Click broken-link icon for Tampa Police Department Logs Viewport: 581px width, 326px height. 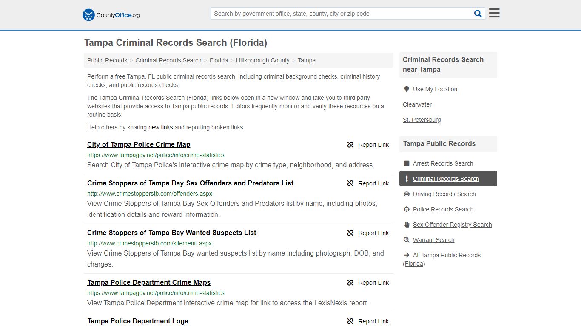tap(350, 321)
